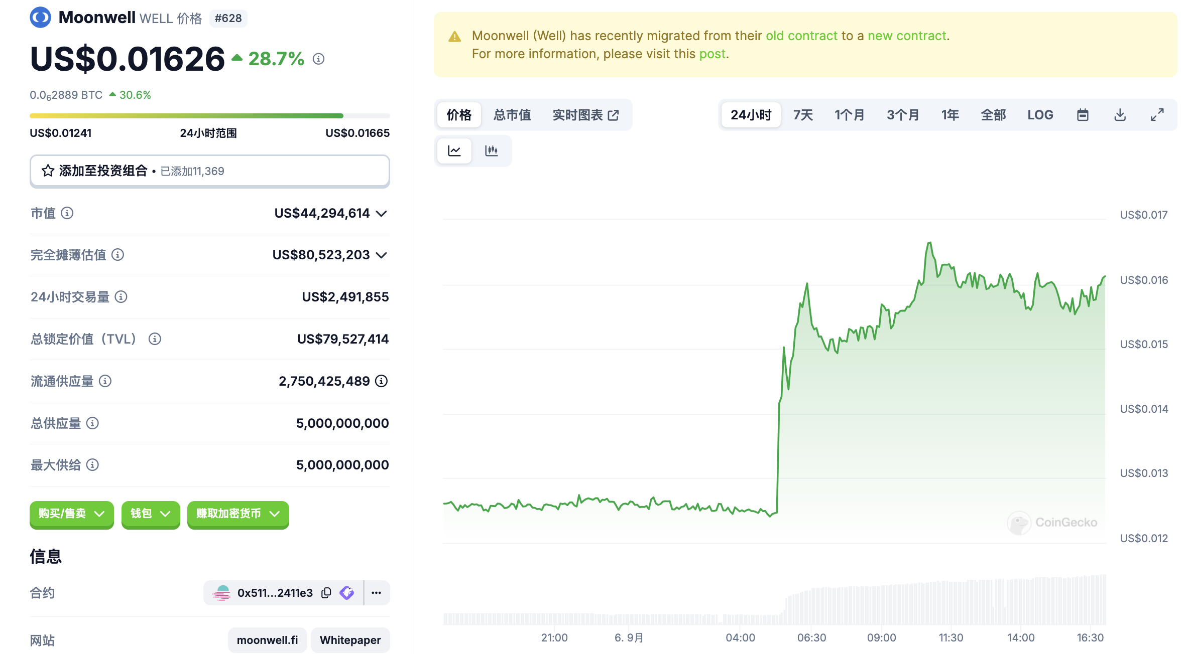Click the 24小时范围 price range bar
The width and height of the screenshot is (1187, 654).
209,116
